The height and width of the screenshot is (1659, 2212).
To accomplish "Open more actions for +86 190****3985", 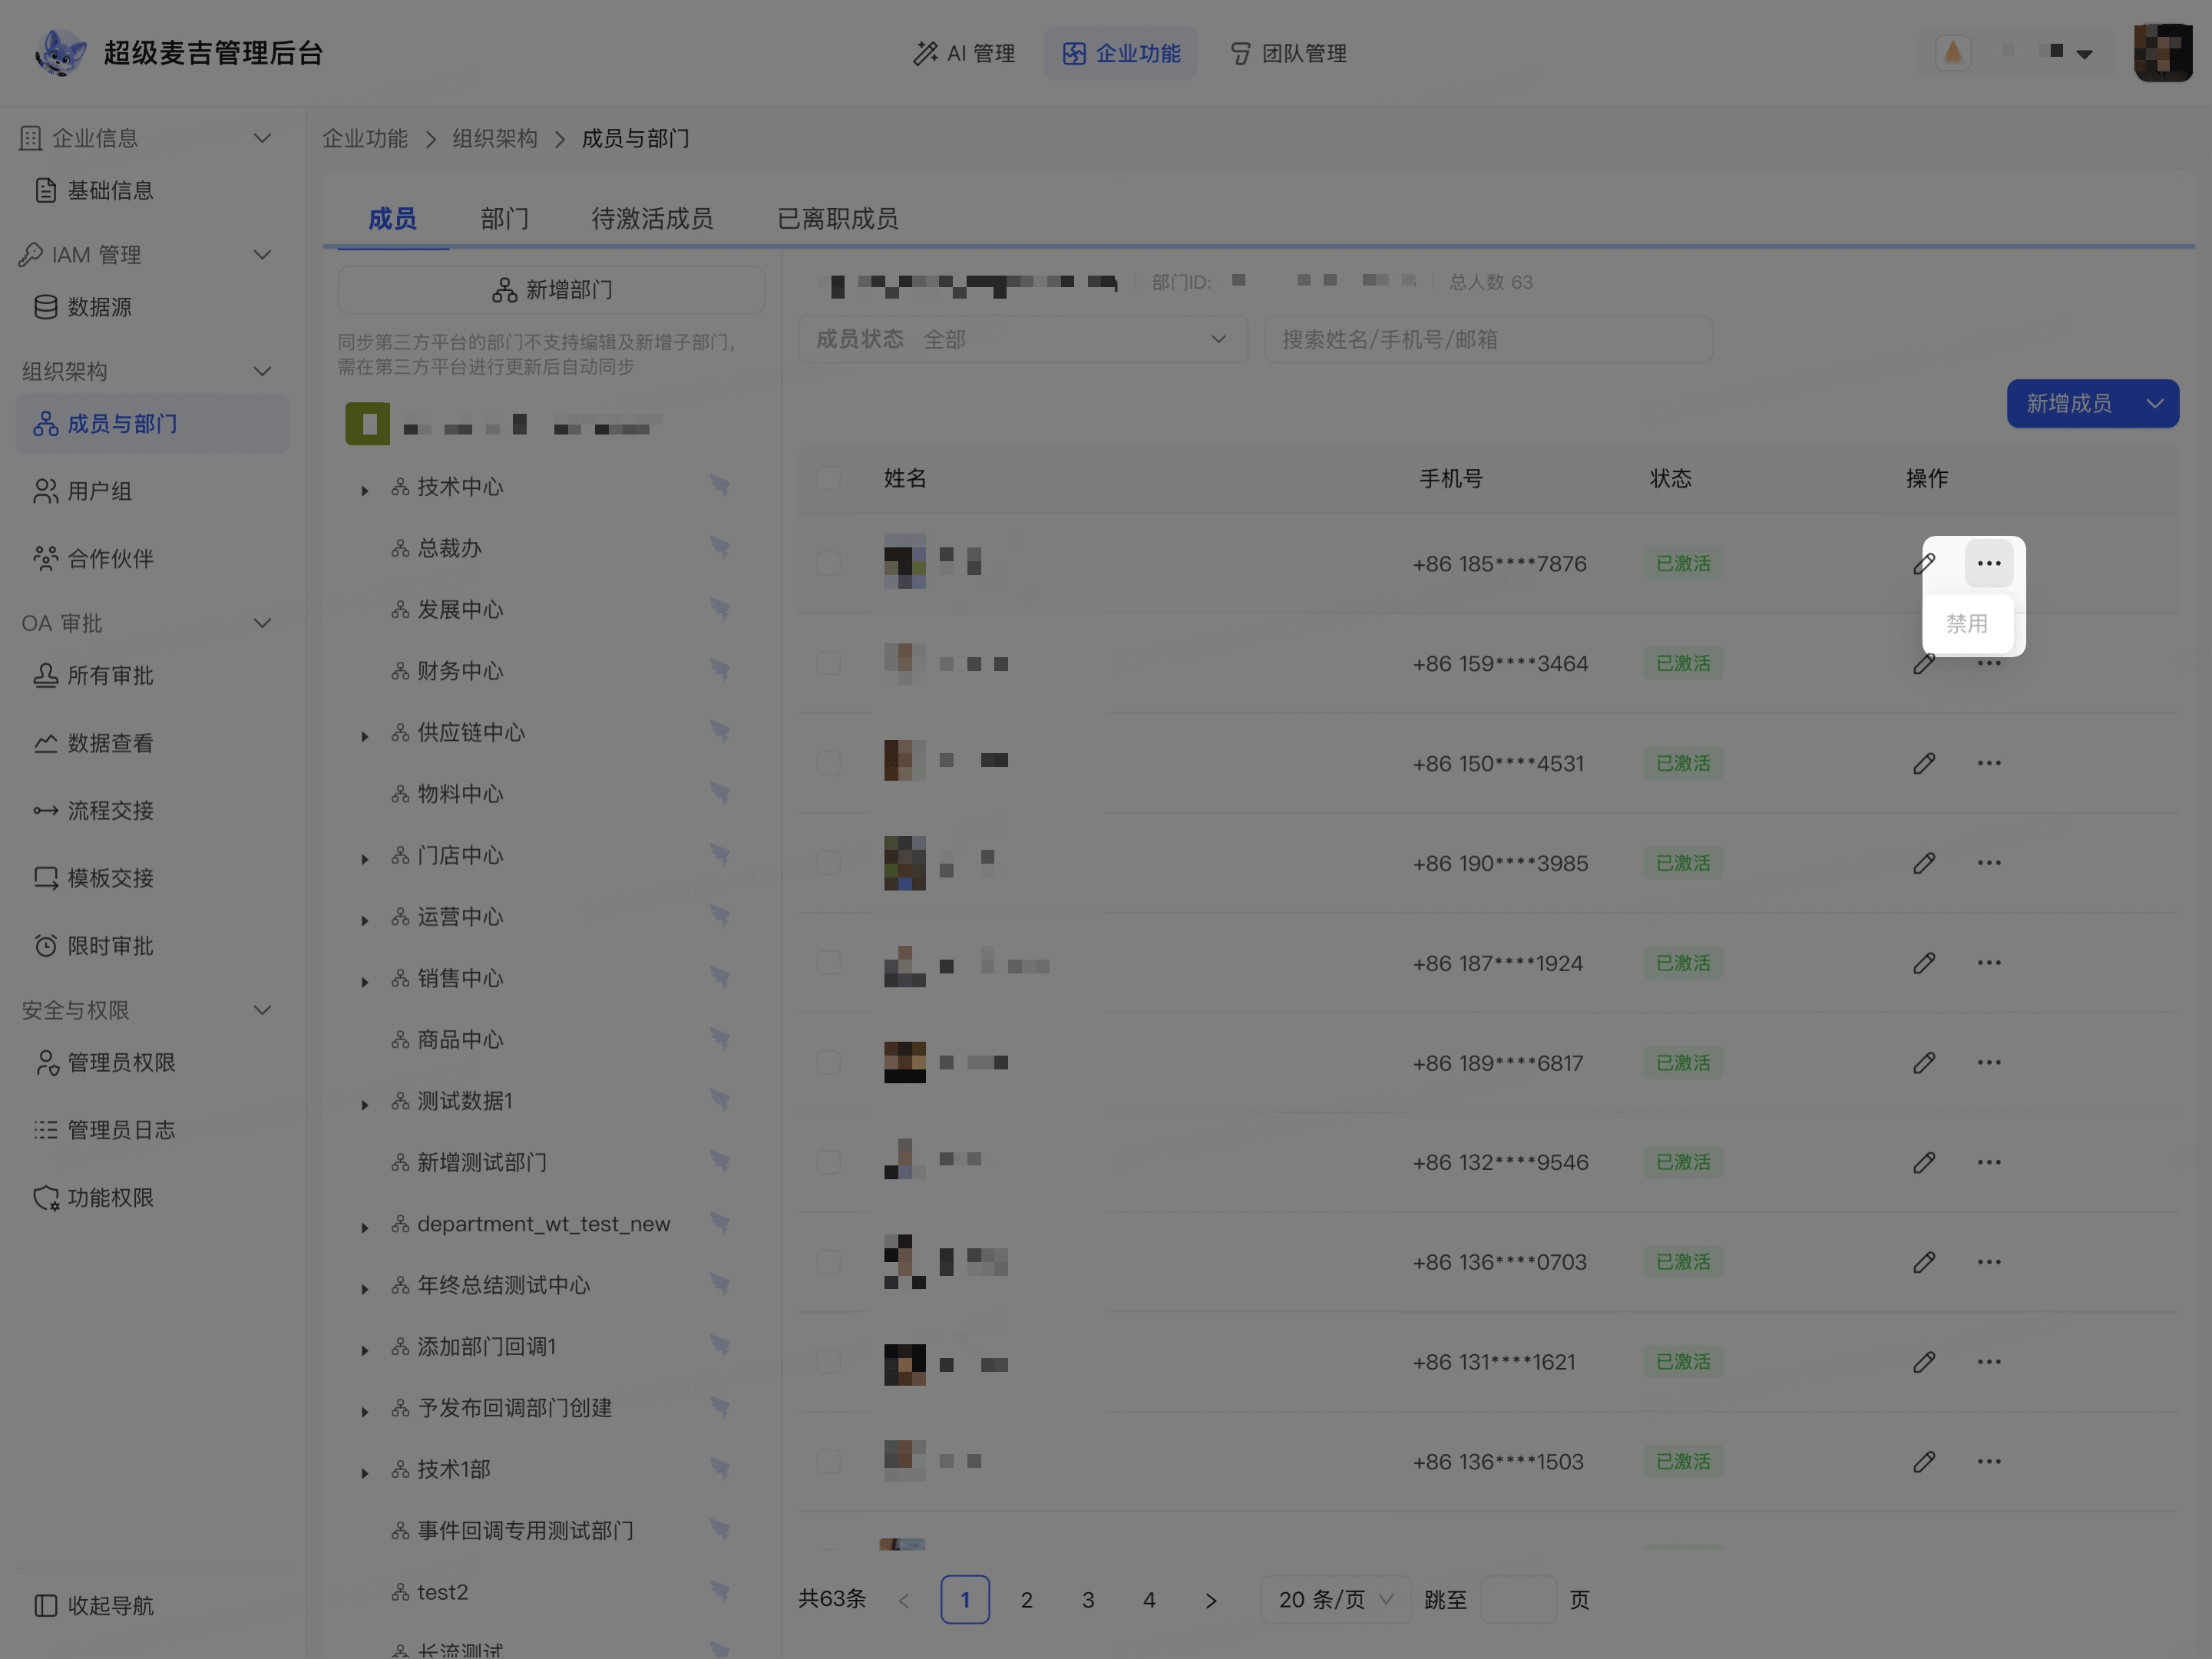I will click(1988, 863).
